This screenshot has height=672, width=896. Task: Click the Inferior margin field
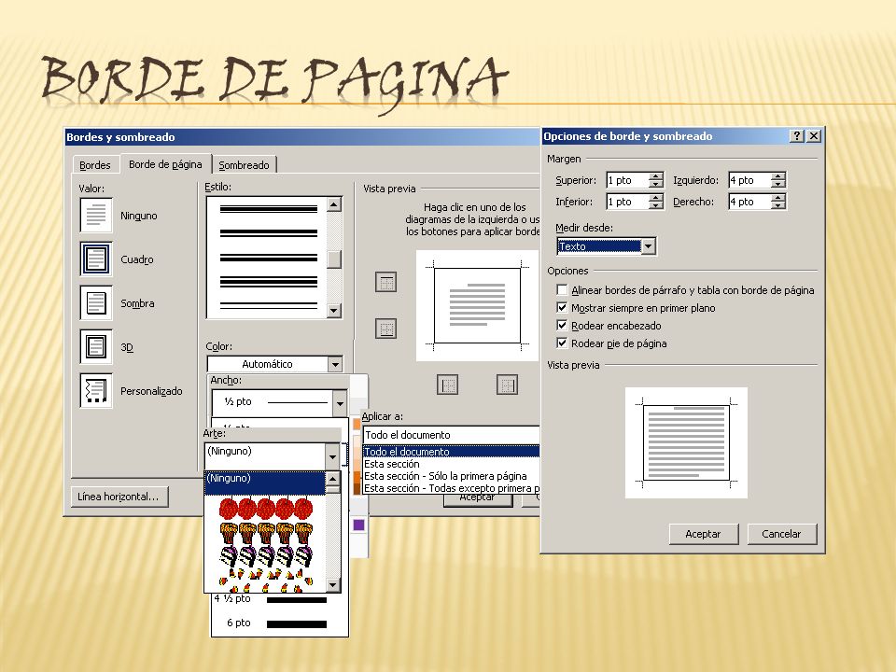pyautogui.click(x=627, y=202)
